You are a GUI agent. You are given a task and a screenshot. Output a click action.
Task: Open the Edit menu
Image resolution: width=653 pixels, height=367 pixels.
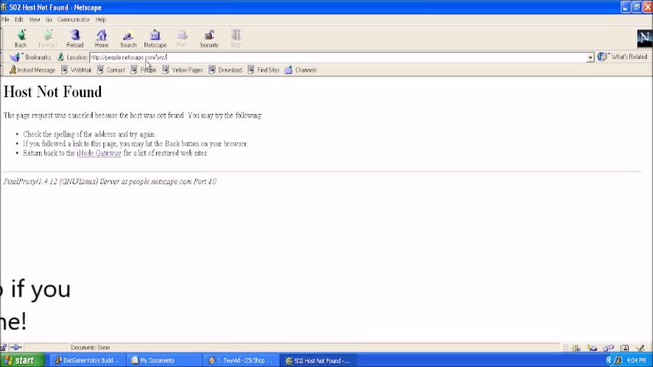tap(19, 20)
